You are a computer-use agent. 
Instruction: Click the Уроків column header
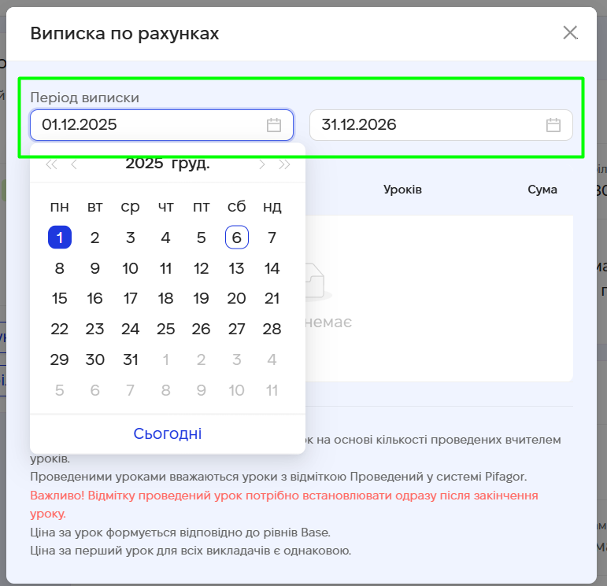402,190
